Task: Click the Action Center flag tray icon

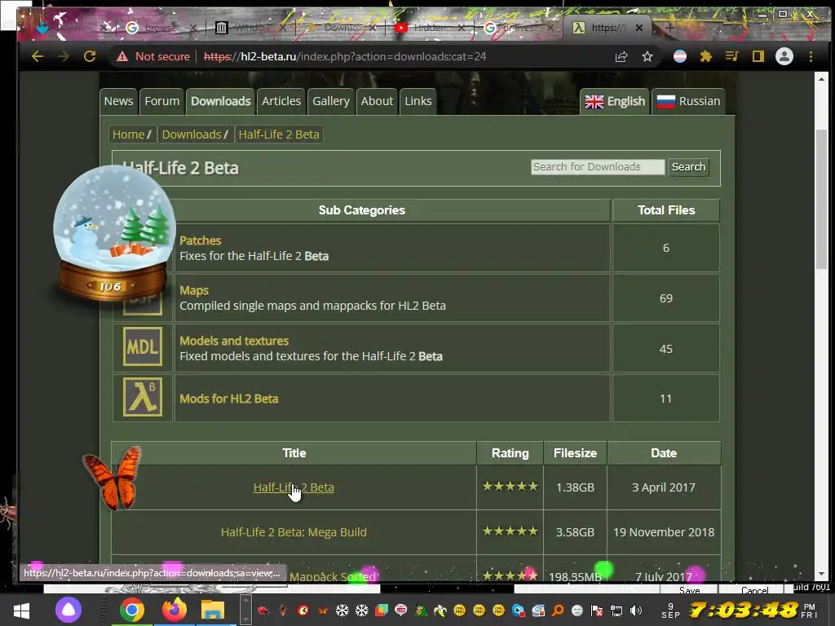Action: [x=598, y=611]
